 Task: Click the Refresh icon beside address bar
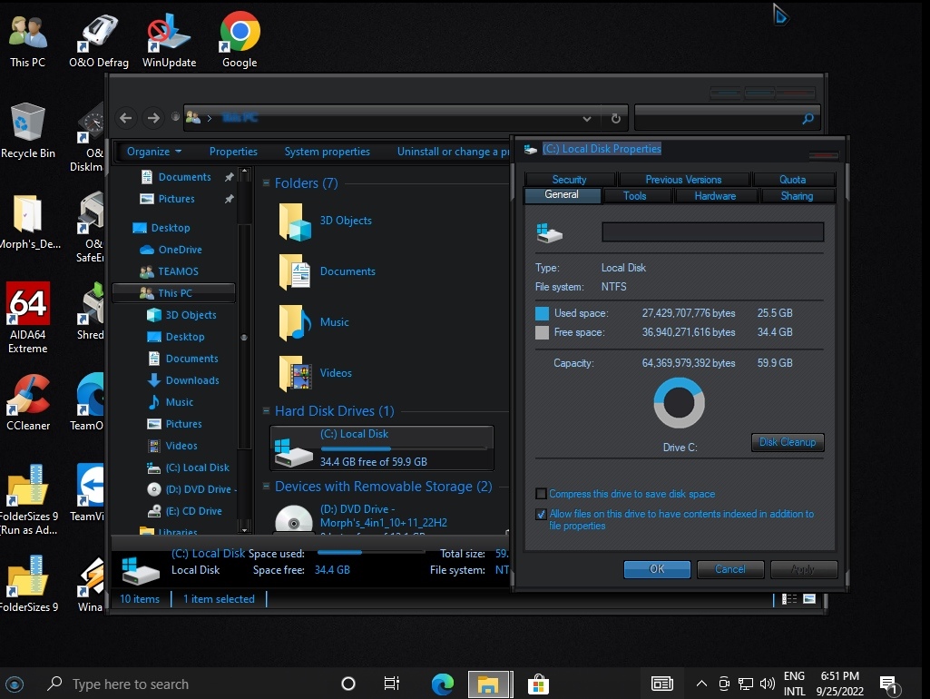(615, 118)
